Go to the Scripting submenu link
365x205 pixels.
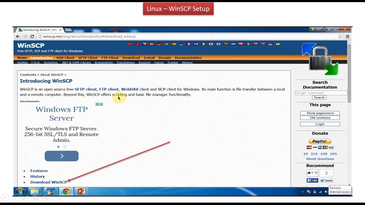pos(51,62)
